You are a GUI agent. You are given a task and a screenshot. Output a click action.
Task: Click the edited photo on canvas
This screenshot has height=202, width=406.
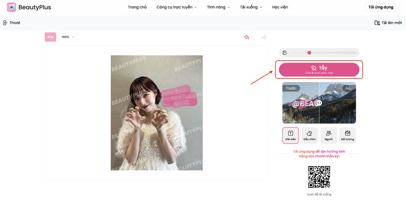[x=157, y=113]
